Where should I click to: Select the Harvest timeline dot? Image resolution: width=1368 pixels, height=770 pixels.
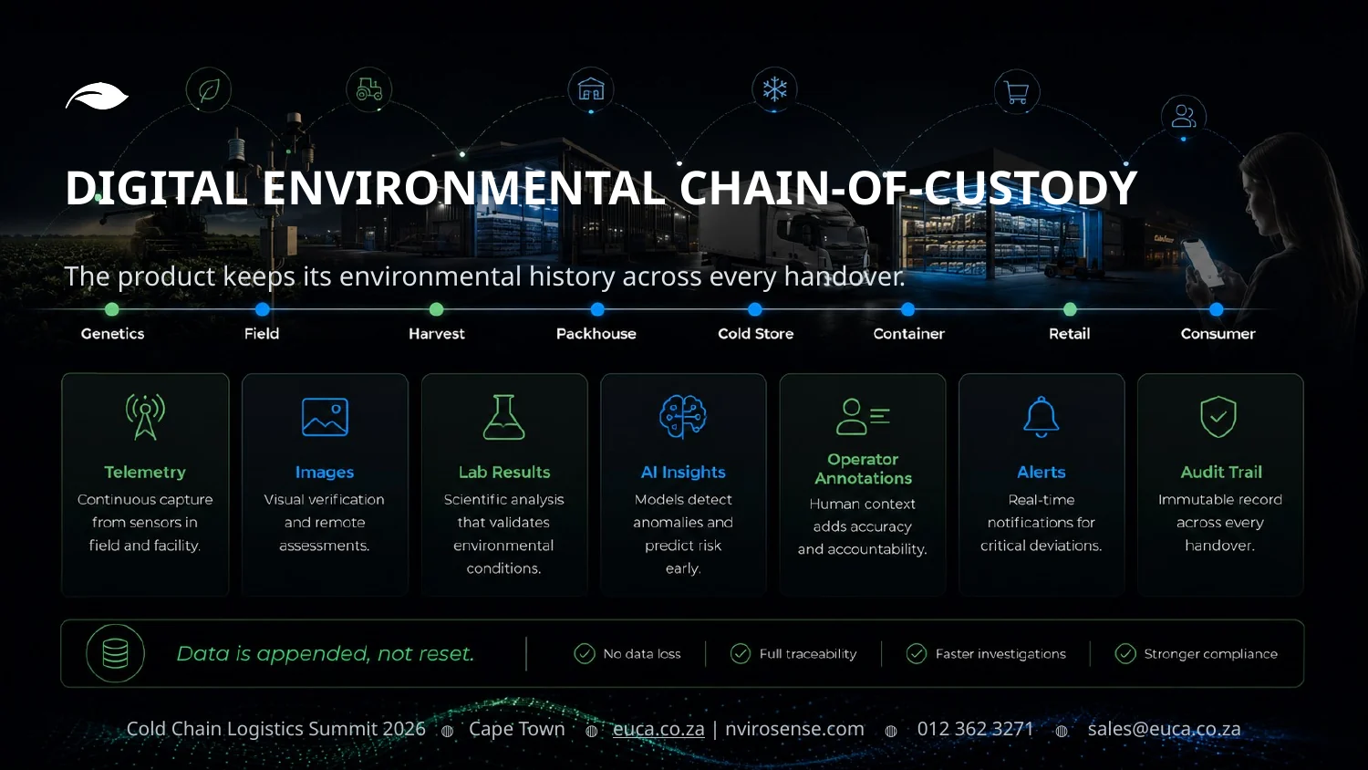click(437, 309)
